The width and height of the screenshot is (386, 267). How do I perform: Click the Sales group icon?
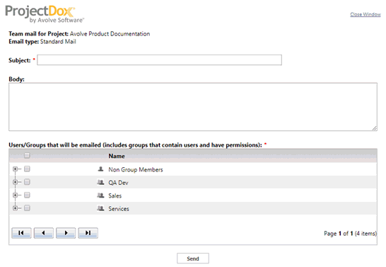click(100, 195)
